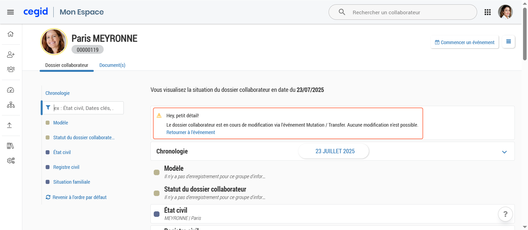Viewport: 528px width, 230px height.
Task: Open the settings gears sidebar icon
Action: pos(11,161)
